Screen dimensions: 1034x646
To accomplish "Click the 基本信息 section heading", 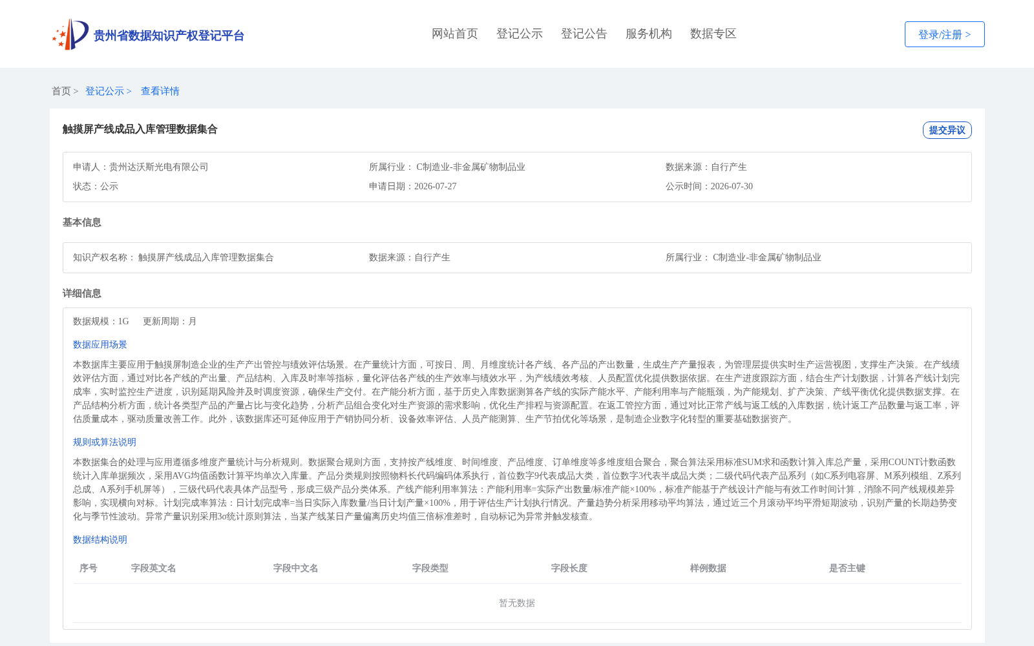I will point(82,222).
